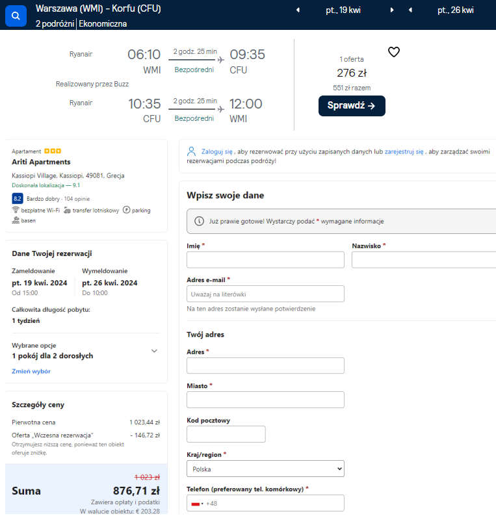Open the Kraj/region dropdown set to Polska
This screenshot has height=516, width=496.
(265, 469)
